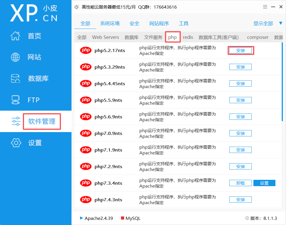The height and width of the screenshot is (225, 286).
Task: Install php5.4.45nts
Action: click(x=241, y=83)
